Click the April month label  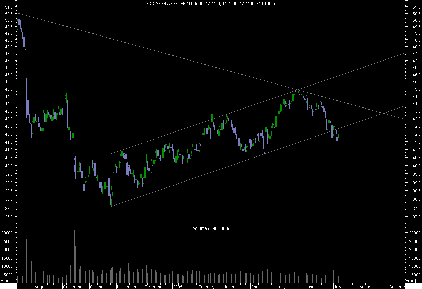255,287
